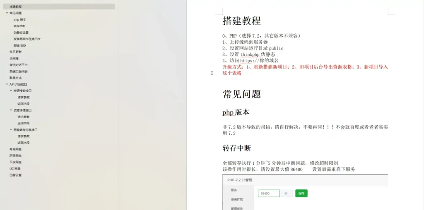Click the line 全部转存执行 1 分钟~5 分钟后中断问题
The width and height of the screenshot is (424, 210).
(x=280, y=163)
